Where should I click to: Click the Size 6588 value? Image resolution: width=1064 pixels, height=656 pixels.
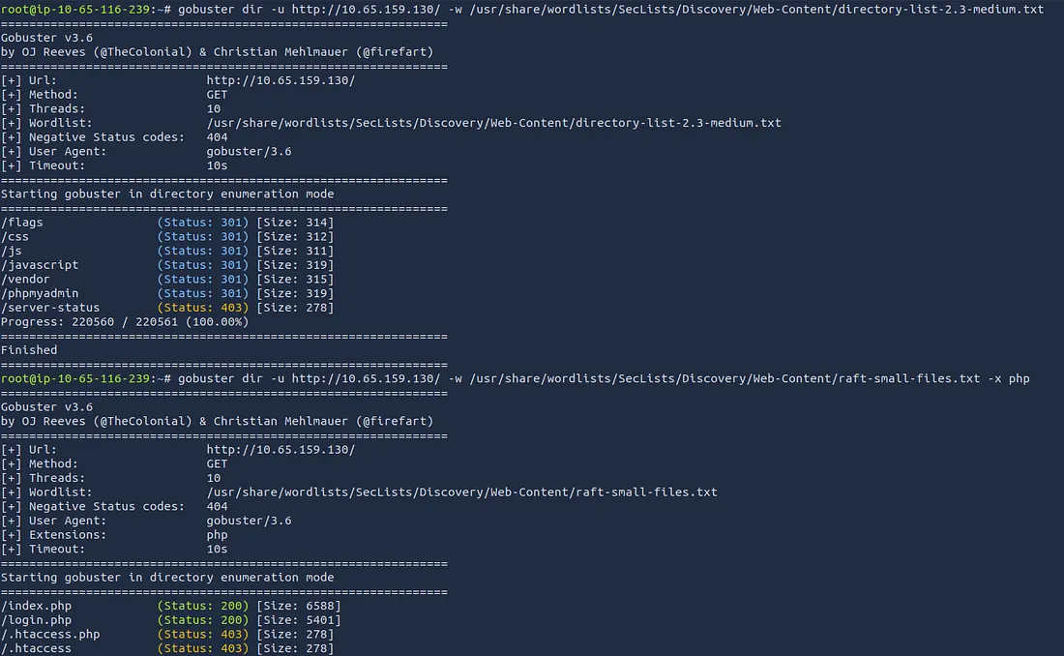click(x=298, y=606)
